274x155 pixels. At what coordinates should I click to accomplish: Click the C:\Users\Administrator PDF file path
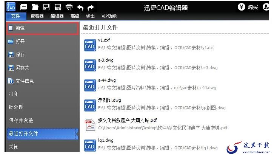163,128
